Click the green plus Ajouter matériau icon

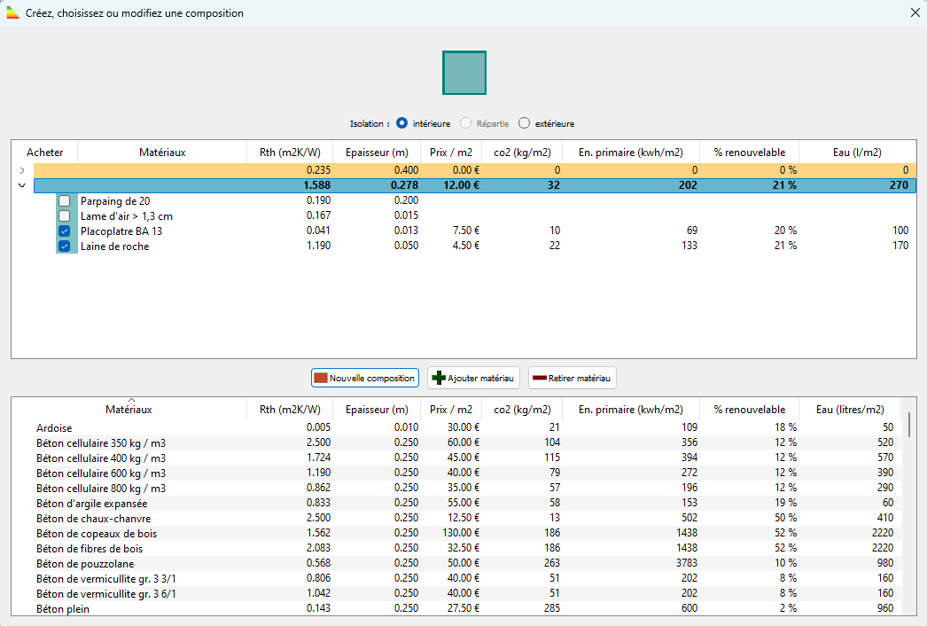click(x=438, y=378)
